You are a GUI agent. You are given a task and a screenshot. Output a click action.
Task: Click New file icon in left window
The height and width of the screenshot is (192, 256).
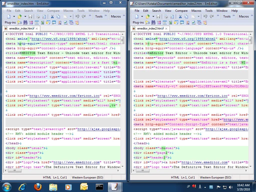coord(9,16)
